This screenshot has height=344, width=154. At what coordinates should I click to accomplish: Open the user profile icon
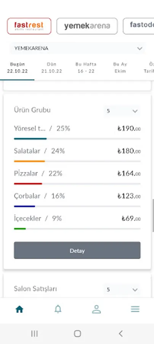pos(96,309)
